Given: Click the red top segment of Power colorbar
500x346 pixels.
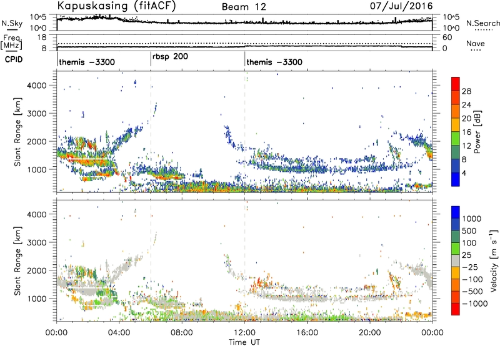Looking at the screenshot, I should pos(456,84).
